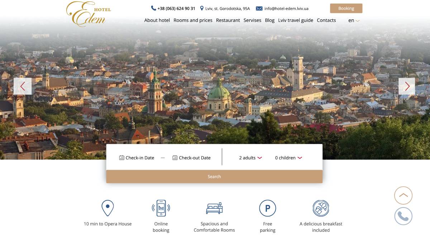Click the Check-in Date field
The width and height of the screenshot is (430, 238).
137,157
